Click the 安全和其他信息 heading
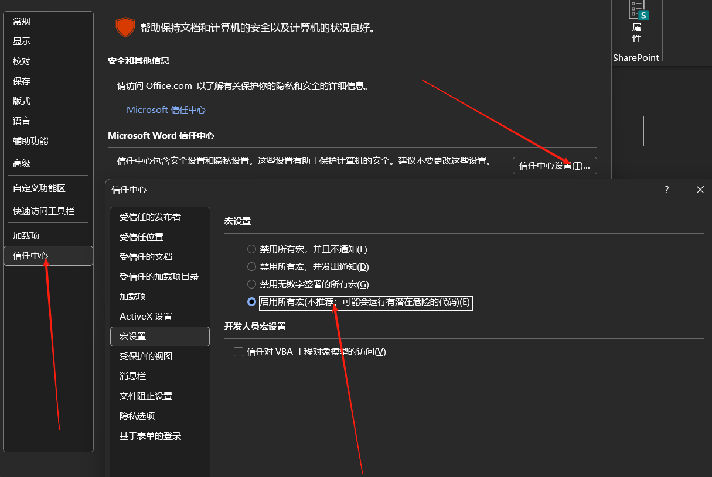 pyautogui.click(x=138, y=61)
